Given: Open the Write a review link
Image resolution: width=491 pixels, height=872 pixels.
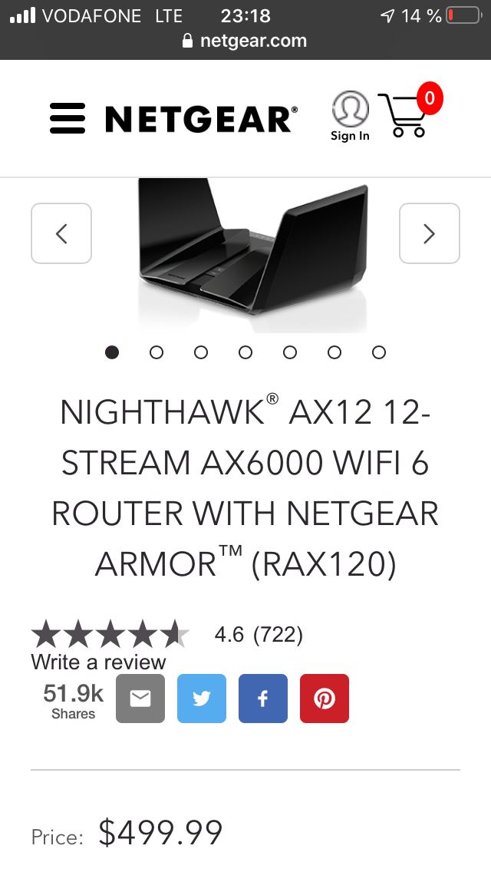Looking at the screenshot, I should click(98, 662).
